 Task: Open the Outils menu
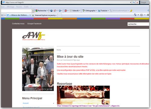pos(26,7)
